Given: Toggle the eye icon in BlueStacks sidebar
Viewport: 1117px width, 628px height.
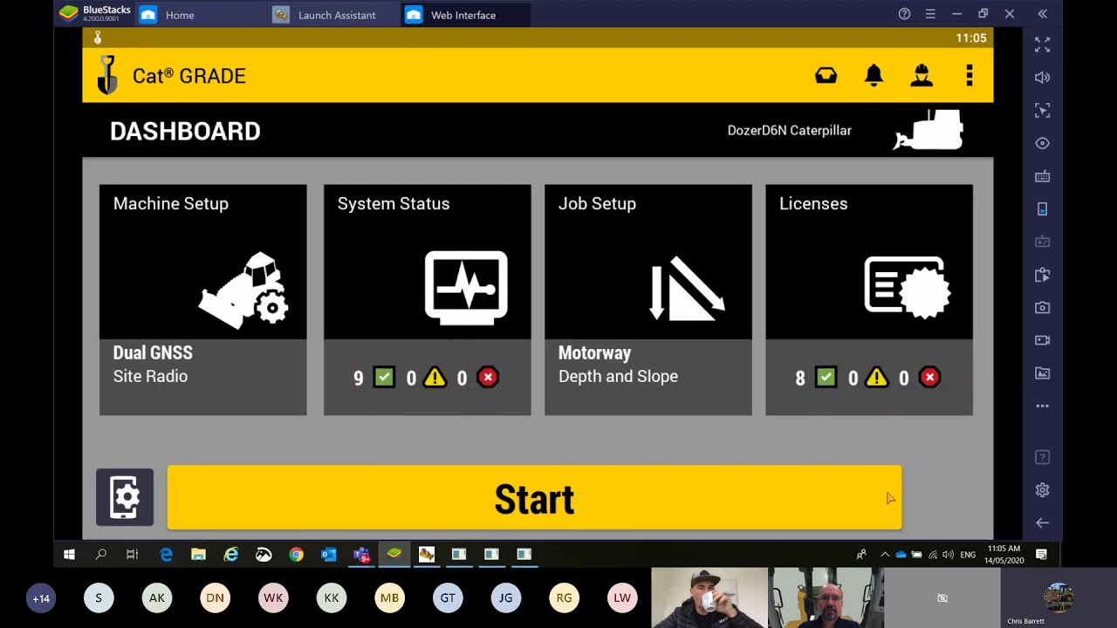Looking at the screenshot, I should click(1042, 143).
